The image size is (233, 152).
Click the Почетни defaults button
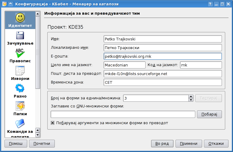pos(42,144)
